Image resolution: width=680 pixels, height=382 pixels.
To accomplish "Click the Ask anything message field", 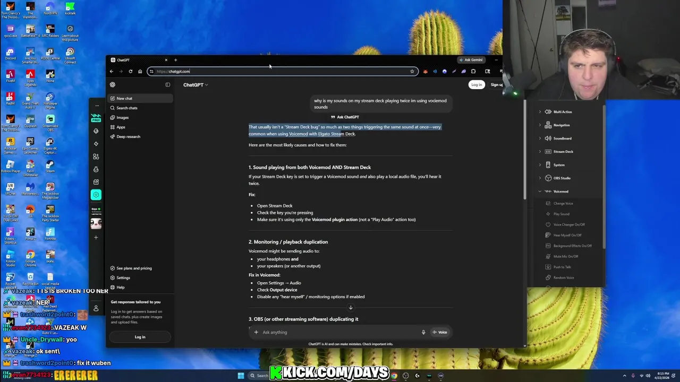I will (x=340, y=332).
